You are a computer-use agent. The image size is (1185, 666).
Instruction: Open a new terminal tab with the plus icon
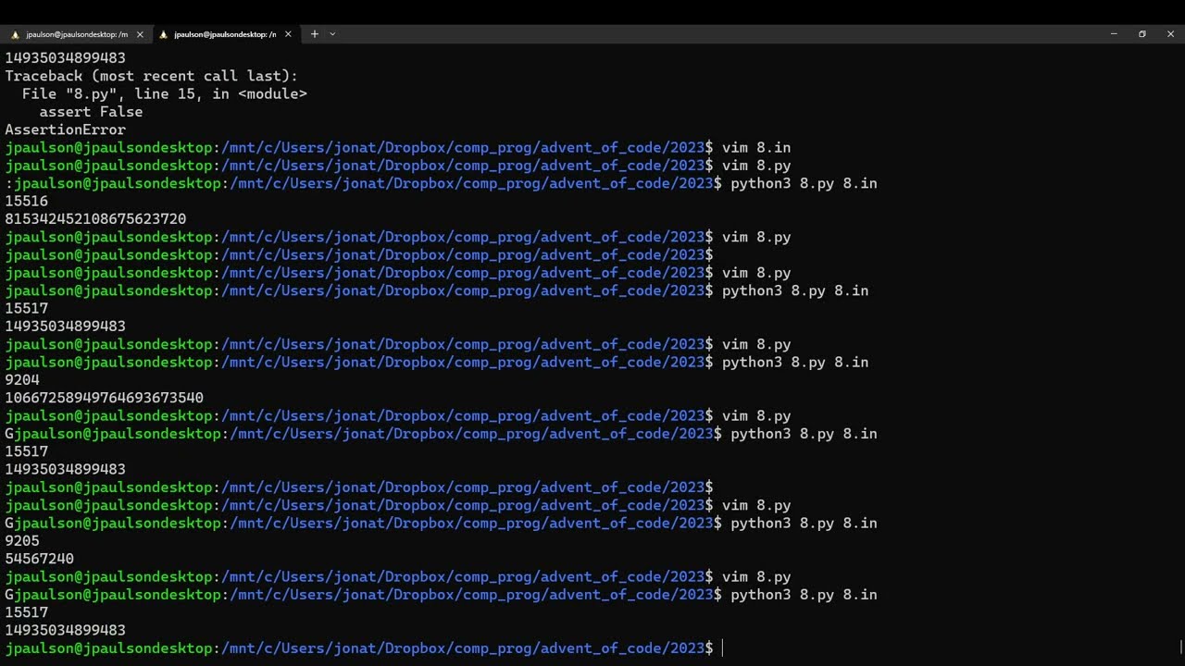[x=314, y=34]
